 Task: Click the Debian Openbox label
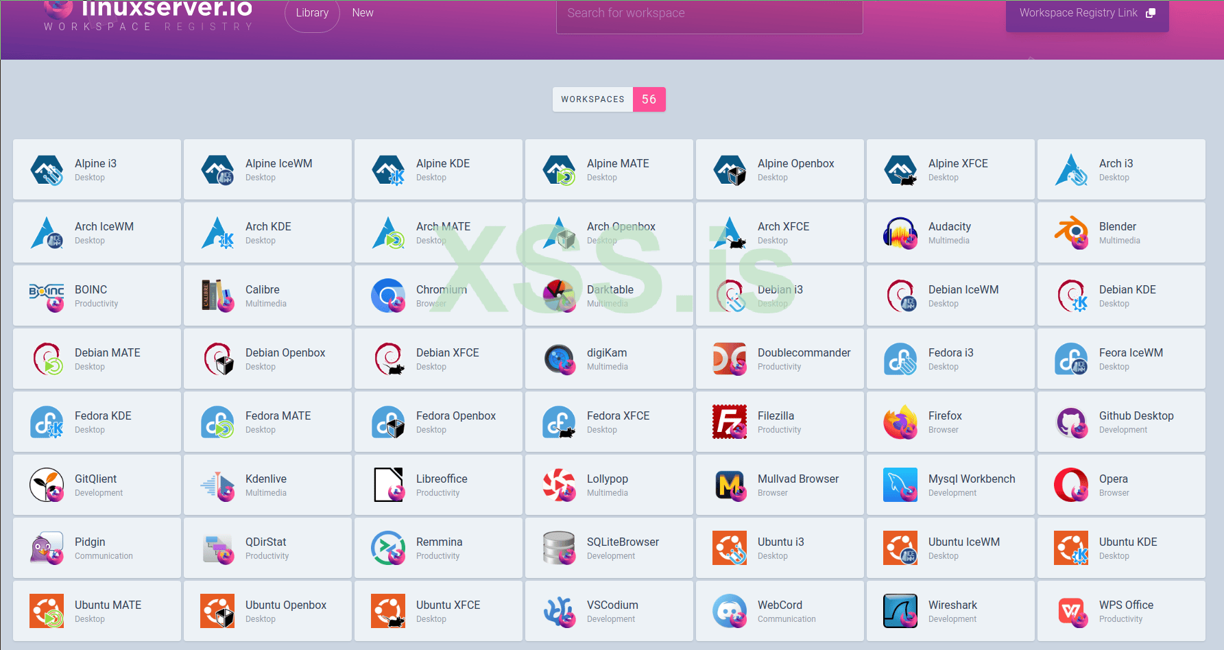tap(285, 353)
